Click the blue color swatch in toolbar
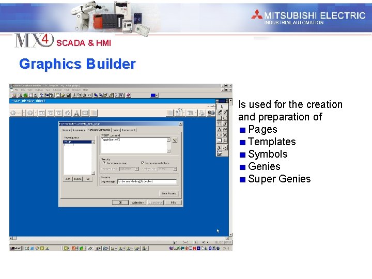Viewport: 372px width, 279px height. [x=153, y=96]
